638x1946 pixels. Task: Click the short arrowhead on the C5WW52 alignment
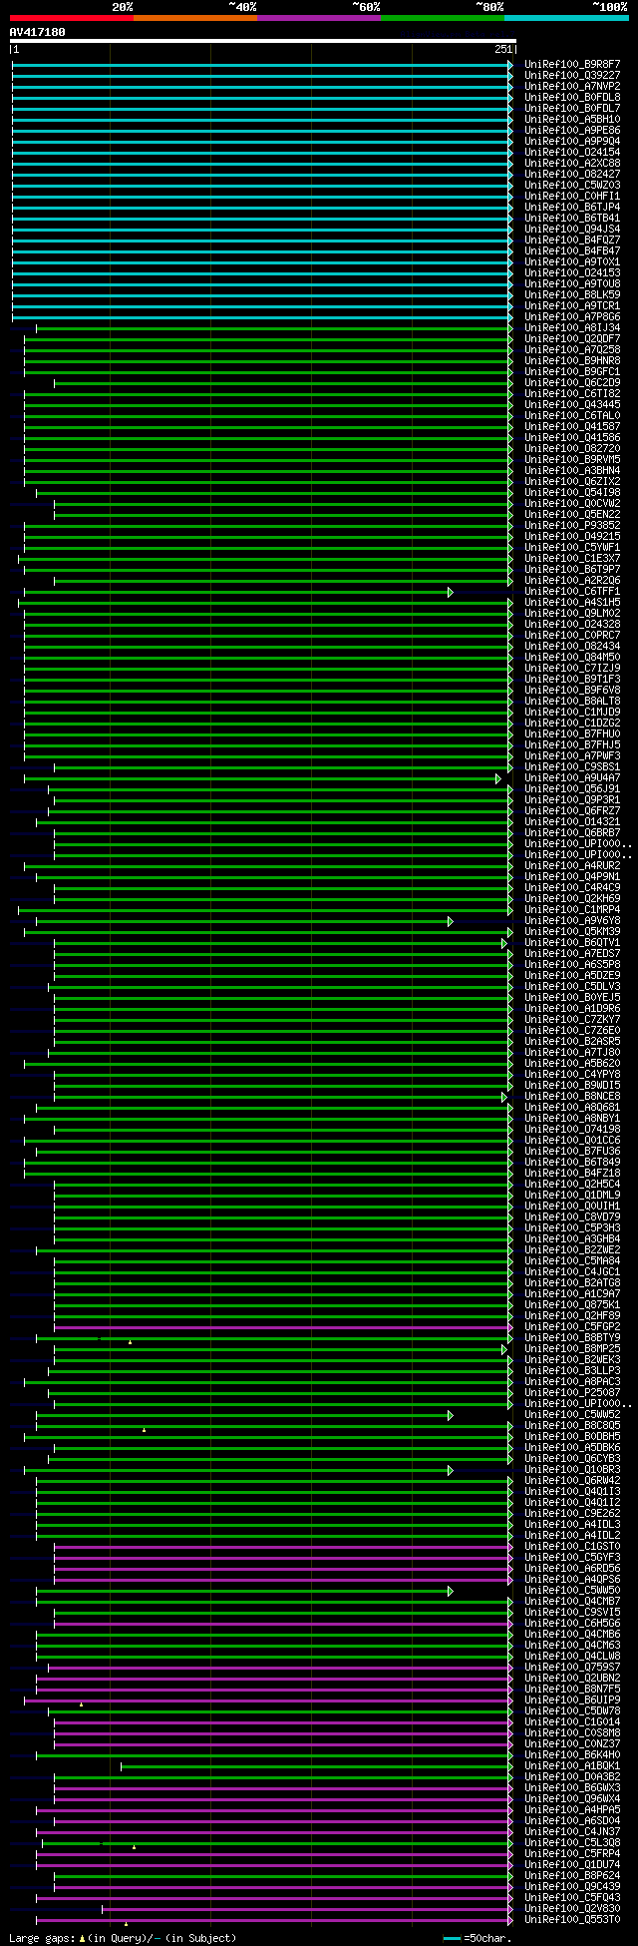pyautogui.click(x=451, y=1415)
